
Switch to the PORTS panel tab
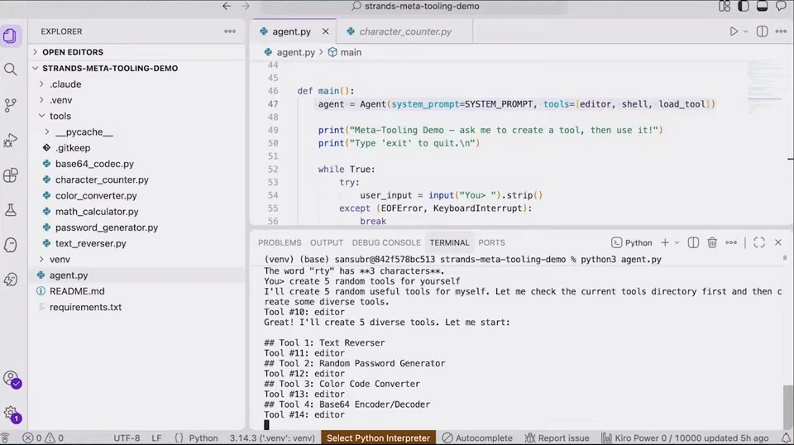[x=491, y=242]
